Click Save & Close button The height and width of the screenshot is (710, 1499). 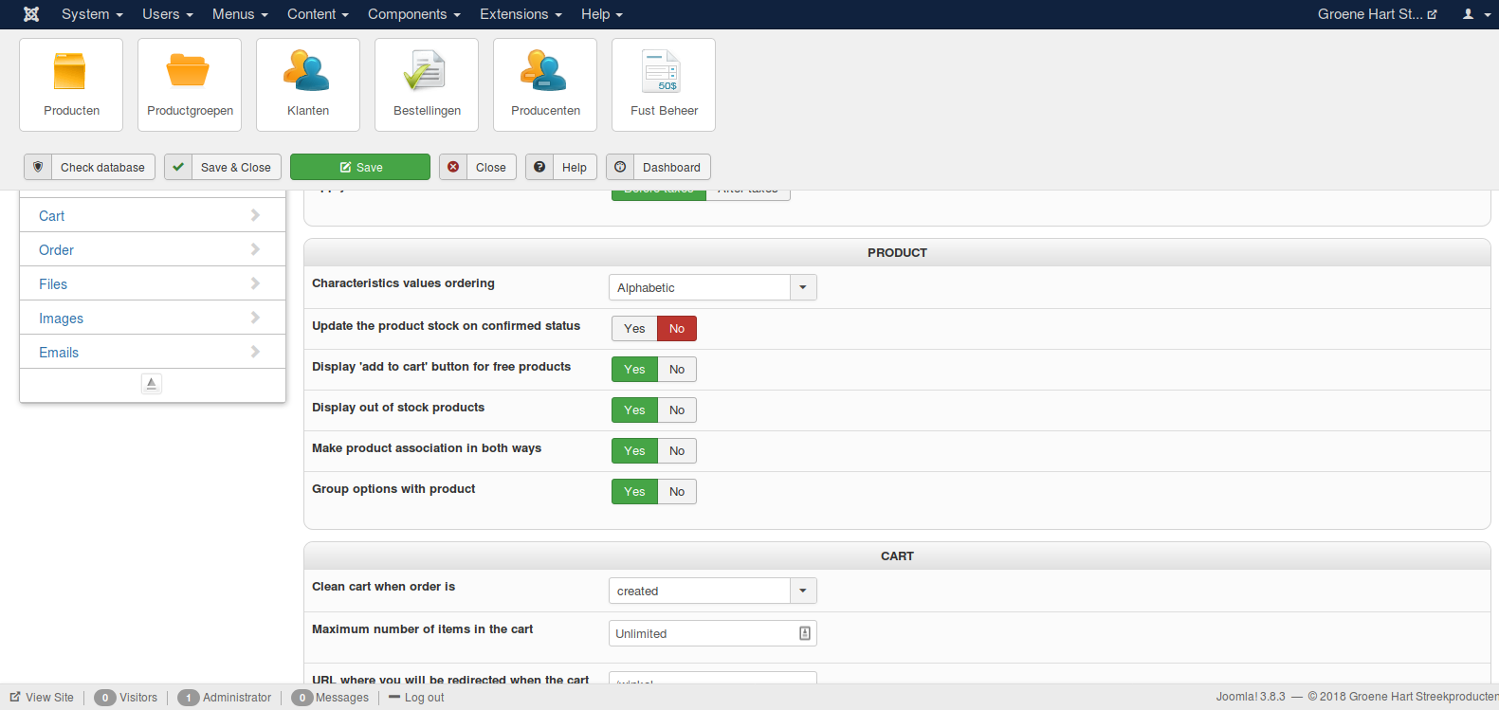point(223,167)
